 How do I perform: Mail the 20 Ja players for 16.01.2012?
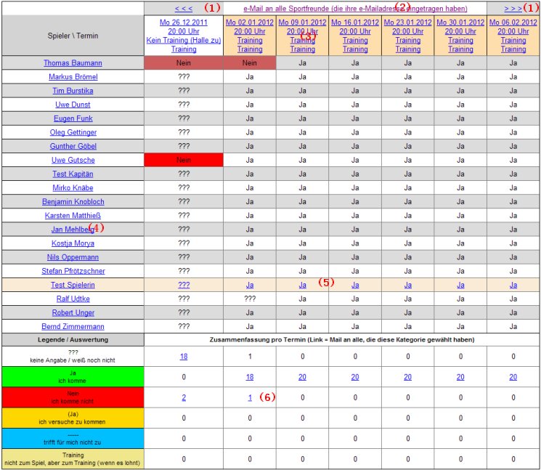point(355,377)
